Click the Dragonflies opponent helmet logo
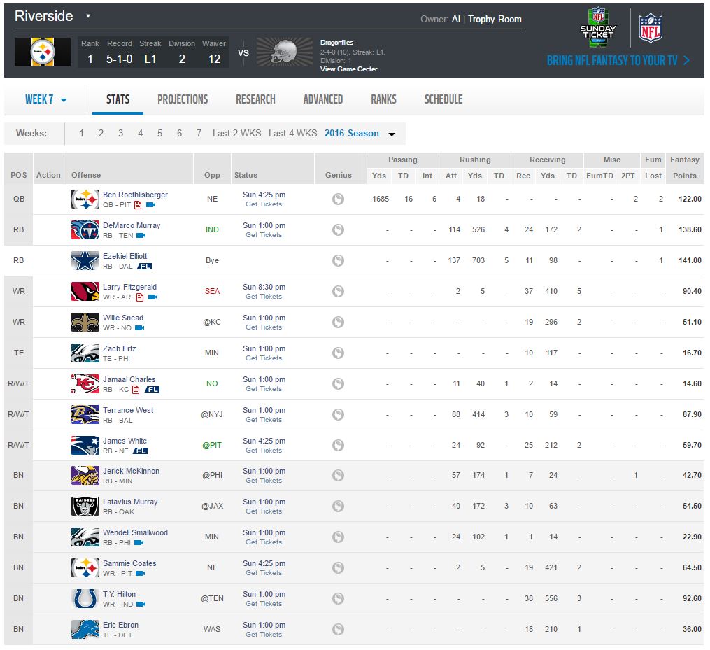Image resolution: width=710 pixels, height=650 pixels. pyautogui.click(x=285, y=52)
